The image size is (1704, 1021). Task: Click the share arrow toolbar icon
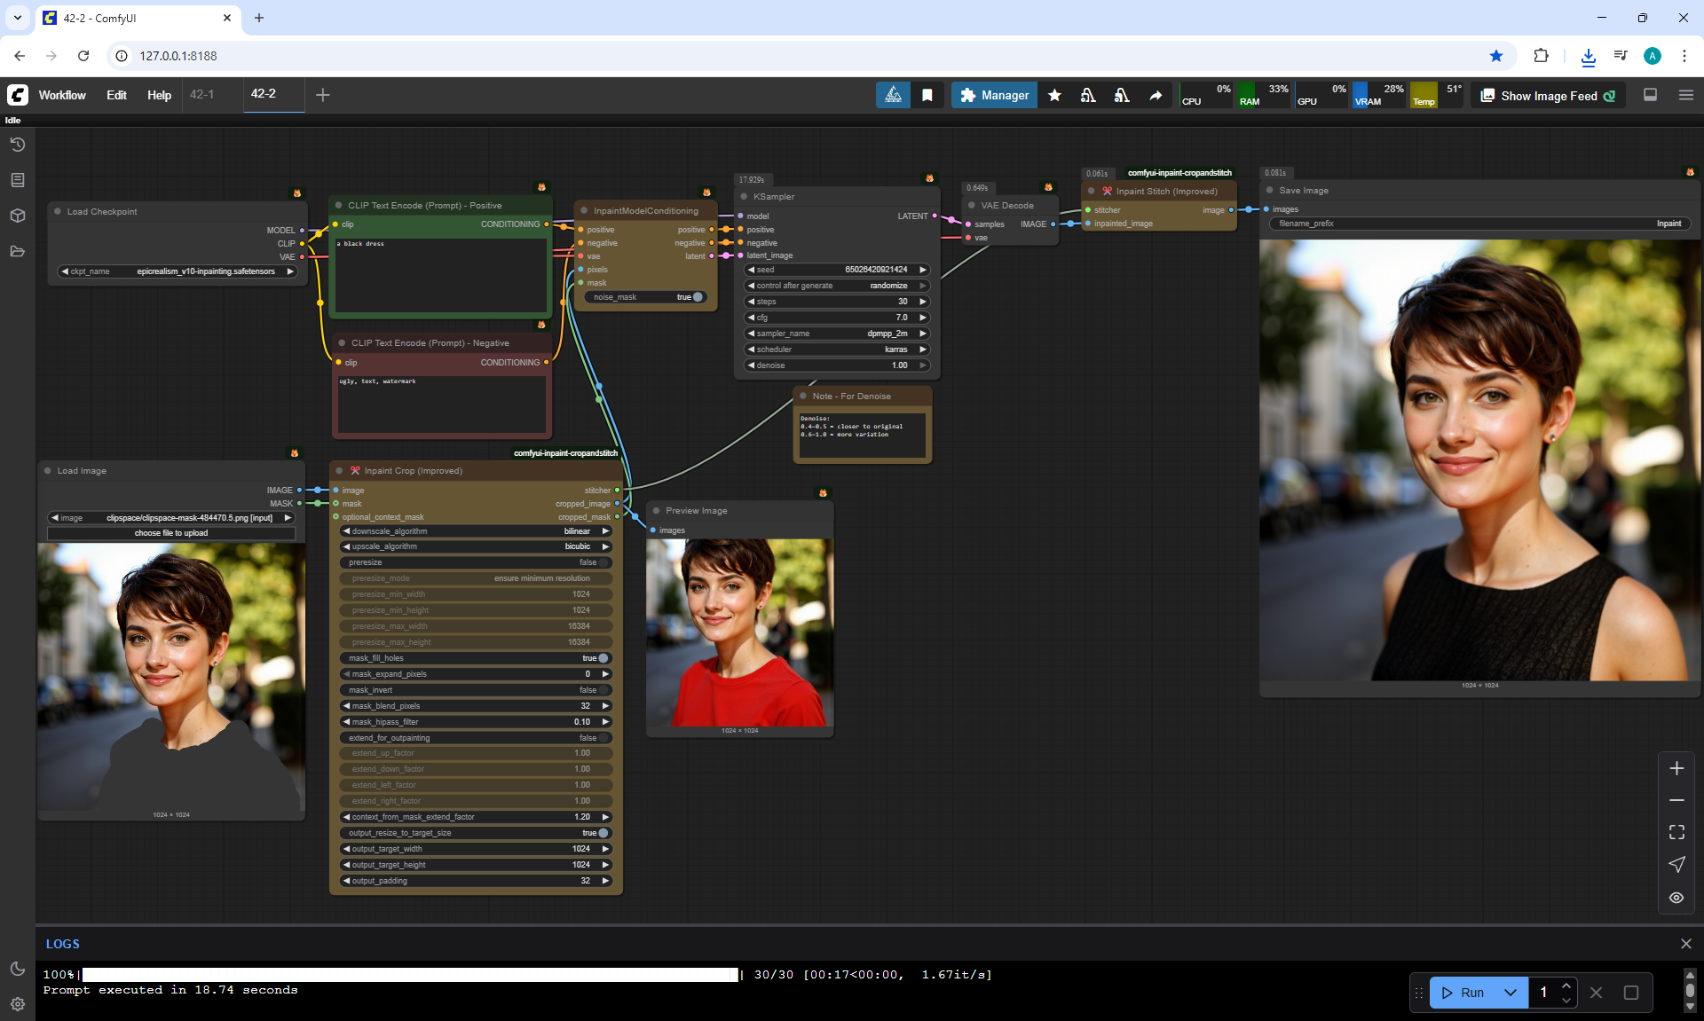(1156, 95)
